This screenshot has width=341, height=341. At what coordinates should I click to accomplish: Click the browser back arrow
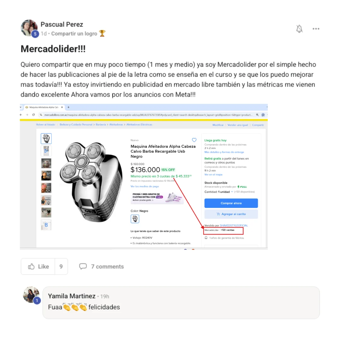[x=21, y=115]
